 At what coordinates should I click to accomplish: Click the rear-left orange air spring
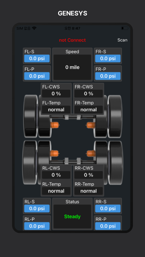coord(55,154)
